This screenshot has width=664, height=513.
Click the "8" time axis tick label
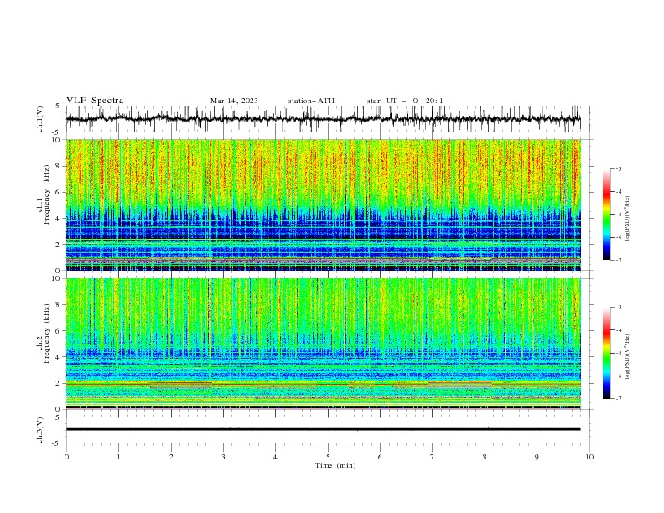pyautogui.click(x=485, y=457)
